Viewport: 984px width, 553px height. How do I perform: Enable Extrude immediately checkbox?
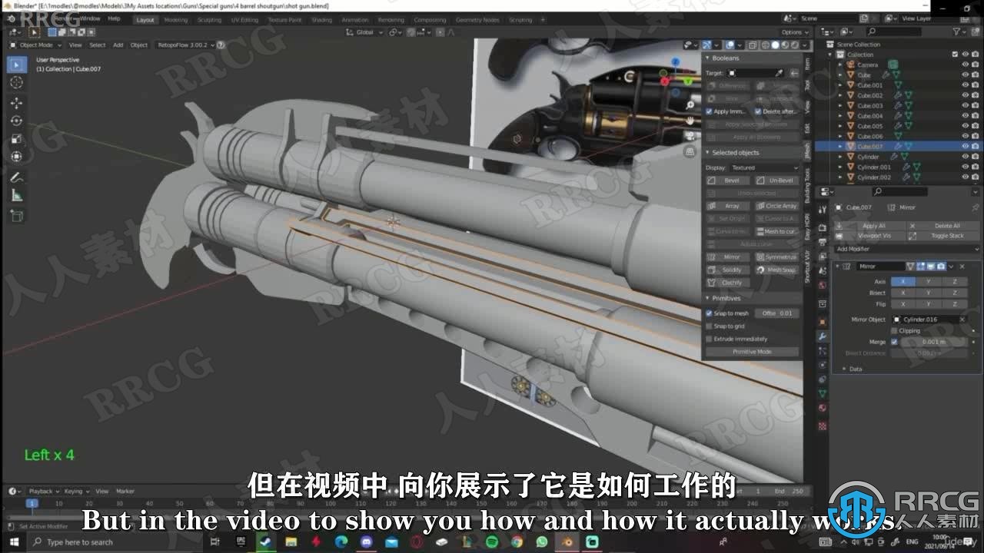tap(709, 339)
